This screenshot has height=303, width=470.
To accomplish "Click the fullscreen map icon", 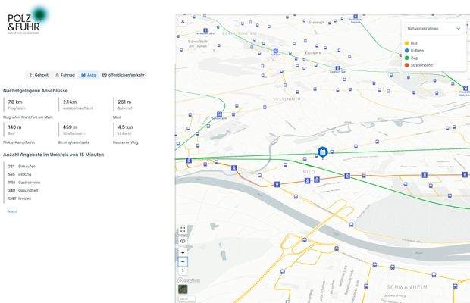I will 183,230.
